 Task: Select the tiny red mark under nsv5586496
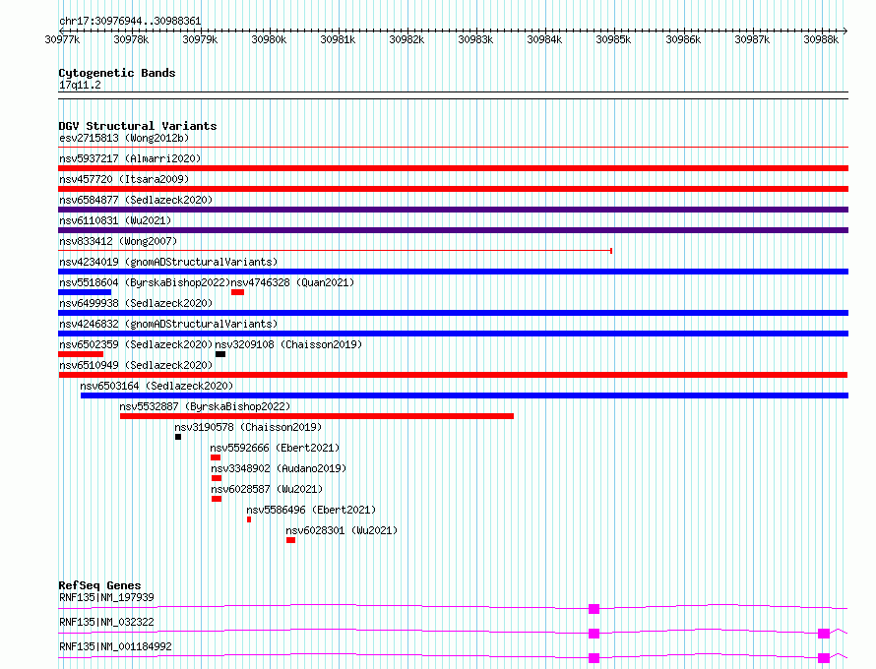coord(249,519)
